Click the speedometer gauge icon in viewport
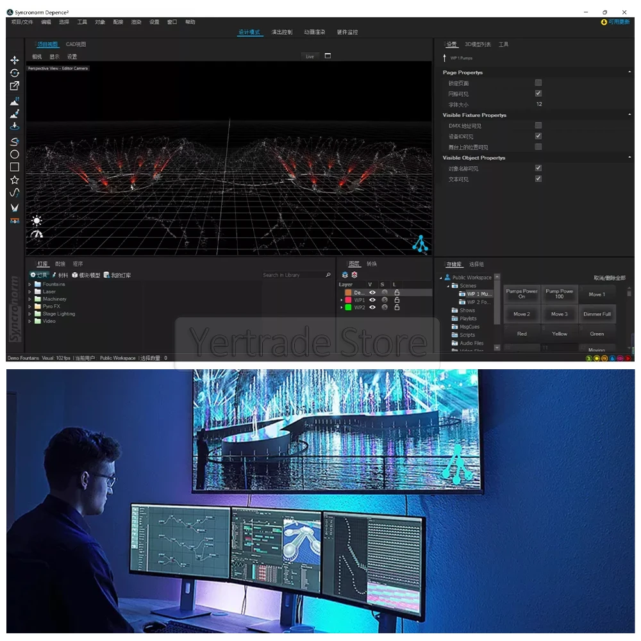This screenshot has width=641, height=641. [37, 234]
